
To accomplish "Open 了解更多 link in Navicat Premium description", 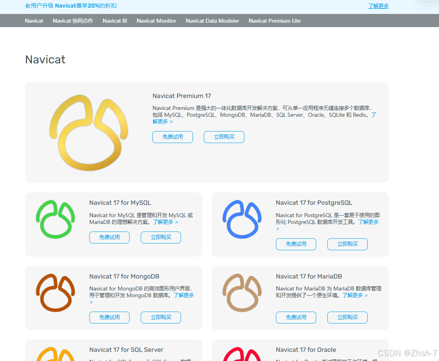I will [x=163, y=122].
